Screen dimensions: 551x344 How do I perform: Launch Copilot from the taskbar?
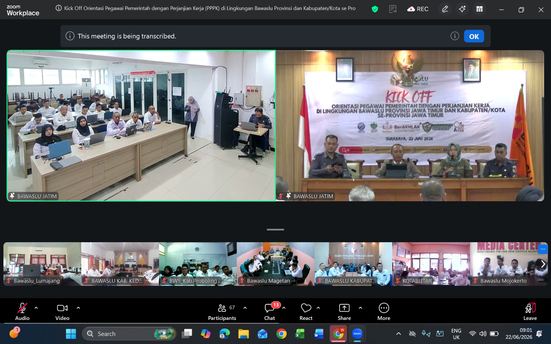click(206, 334)
